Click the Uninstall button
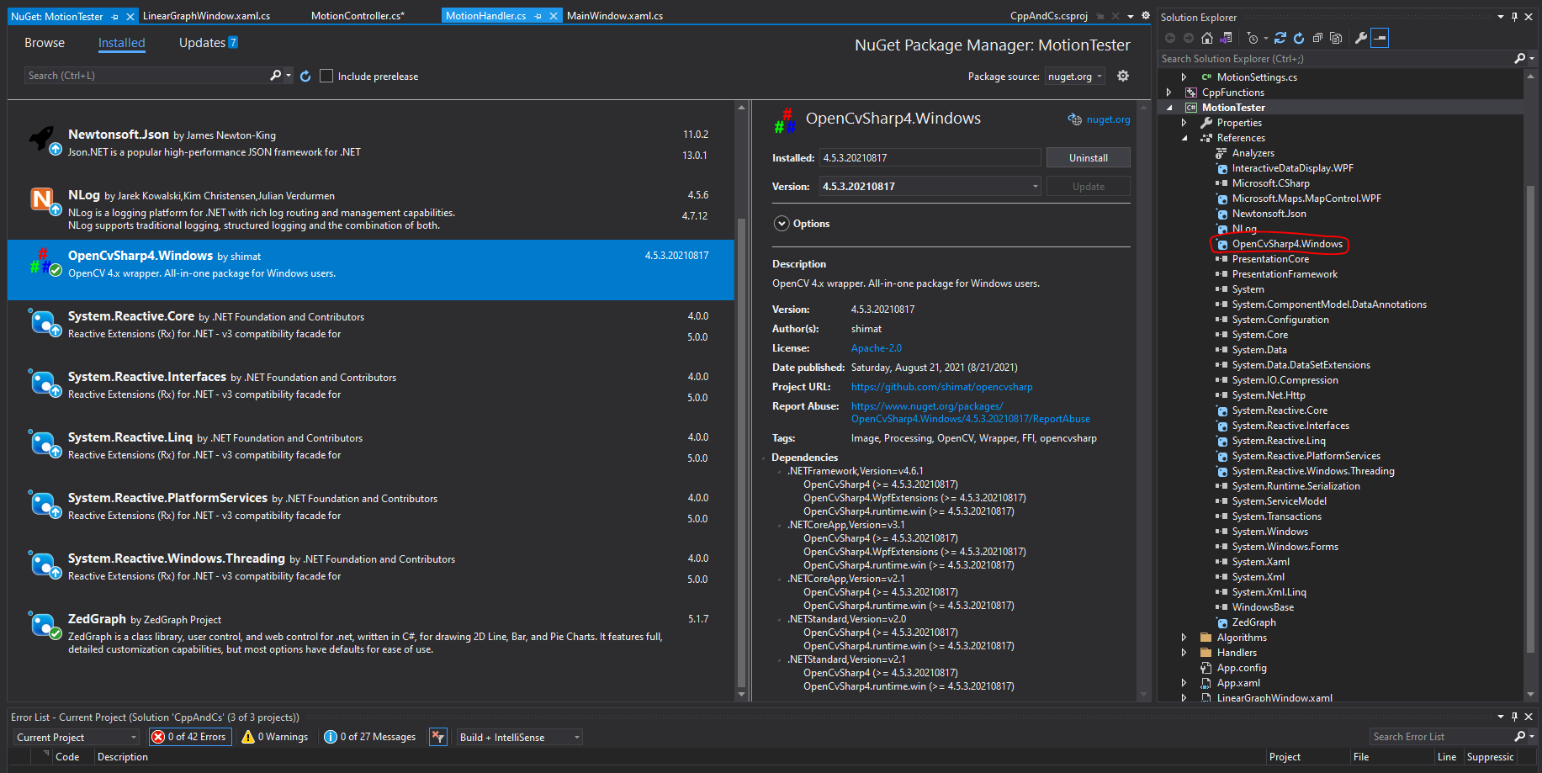This screenshot has height=773, width=1542. click(1088, 158)
